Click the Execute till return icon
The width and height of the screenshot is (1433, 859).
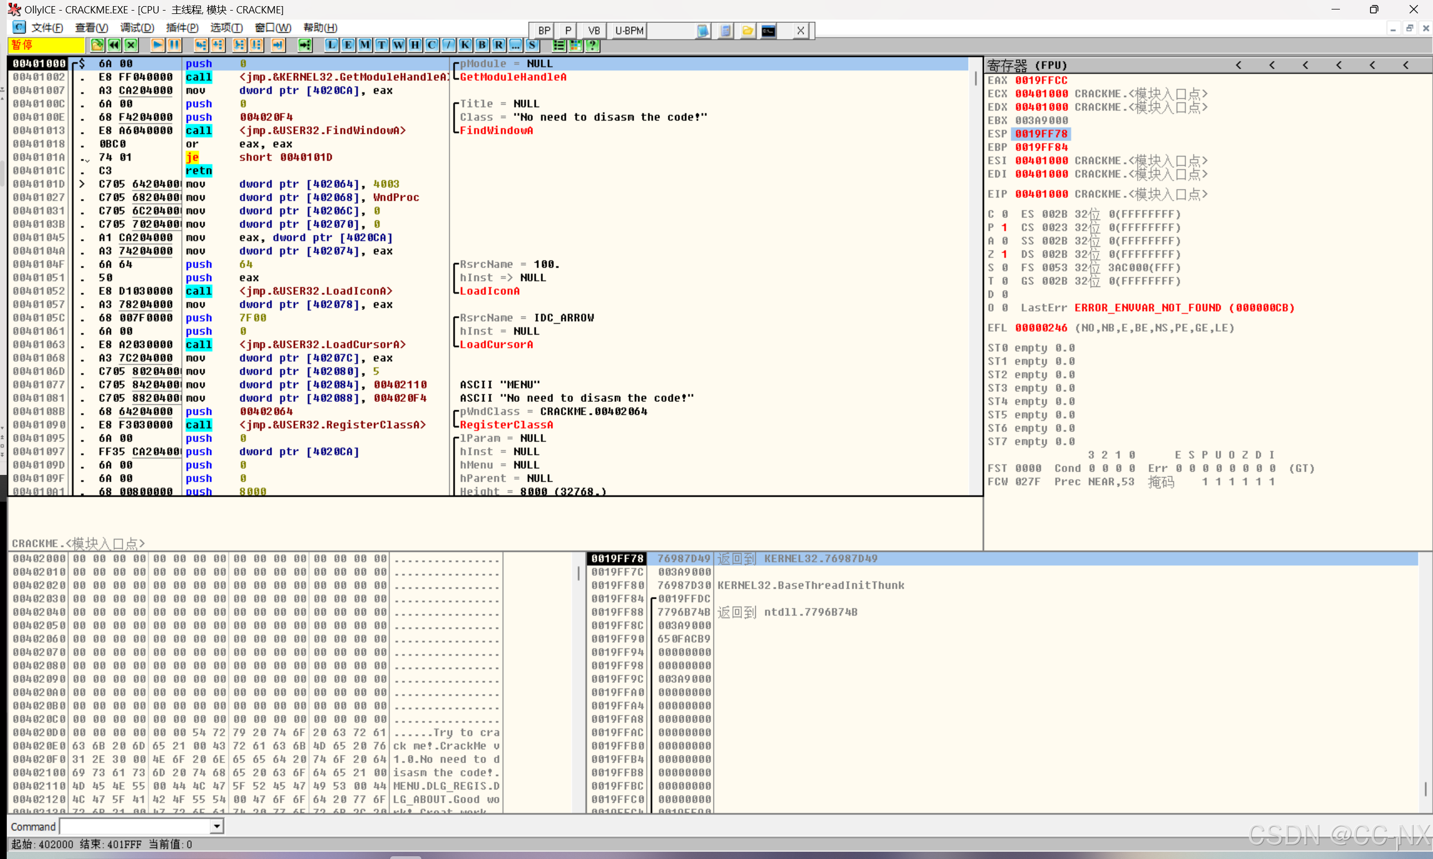click(x=278, y=45)
